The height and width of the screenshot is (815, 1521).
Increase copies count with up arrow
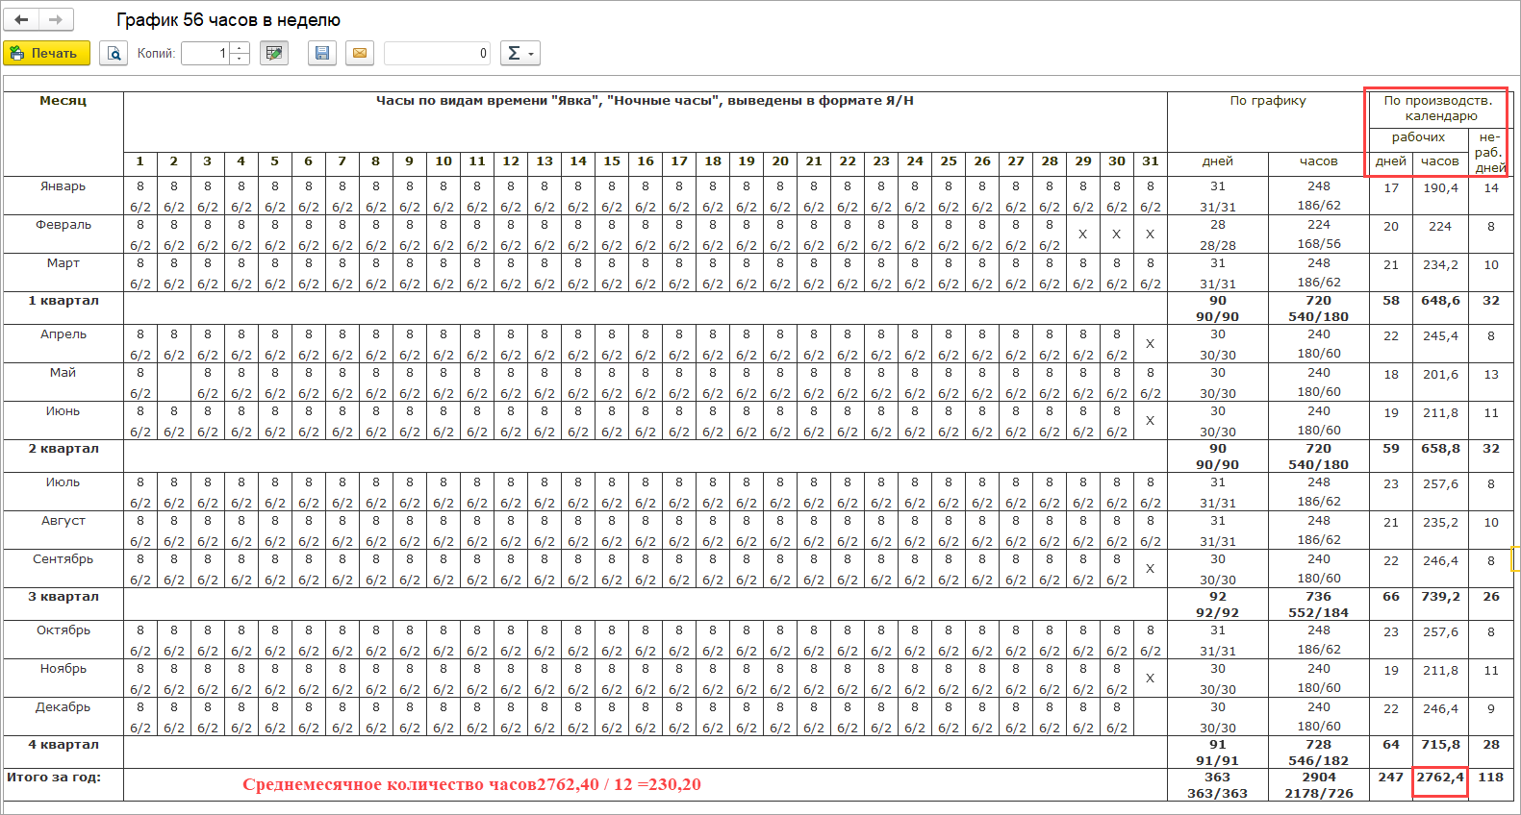click(240, 48)
